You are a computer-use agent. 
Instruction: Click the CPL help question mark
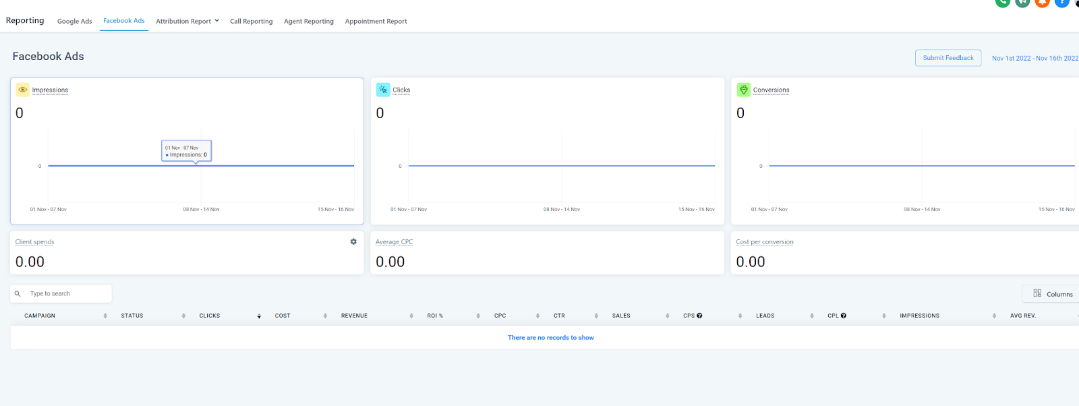tap(844, 316)
